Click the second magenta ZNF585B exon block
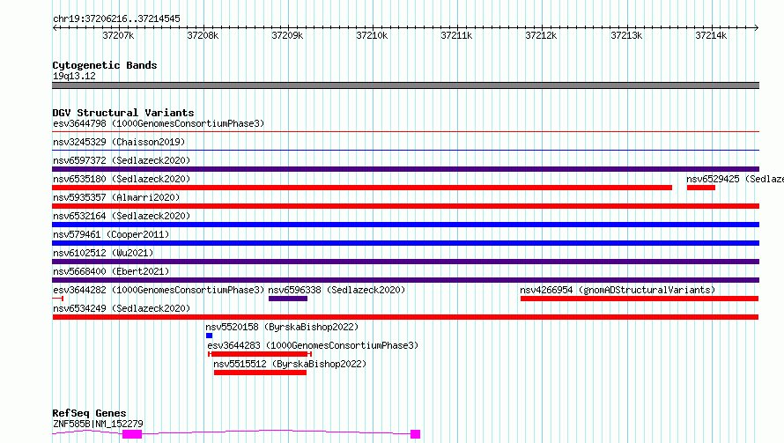784x443 pixels. (415, 434)
